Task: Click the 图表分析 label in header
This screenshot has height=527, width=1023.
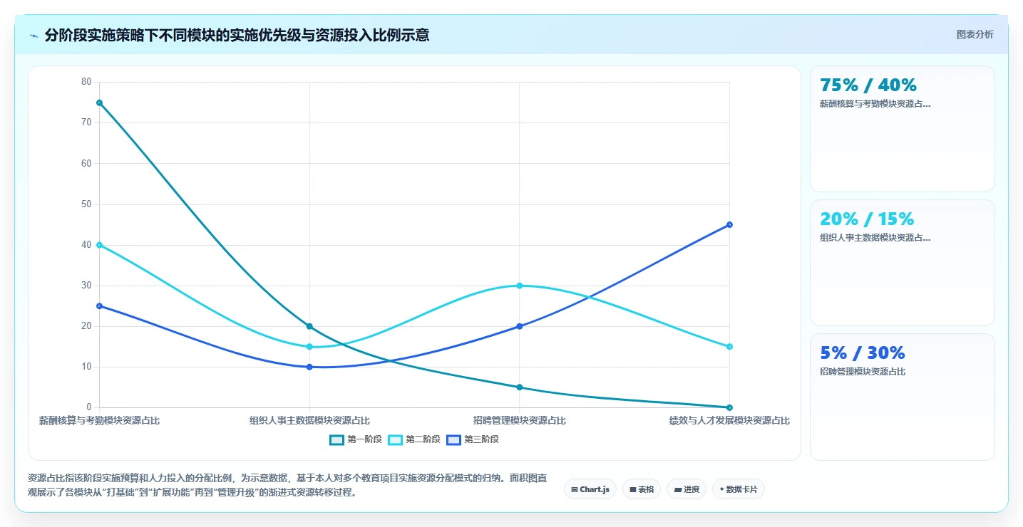Action: click(x=975, y=35)
